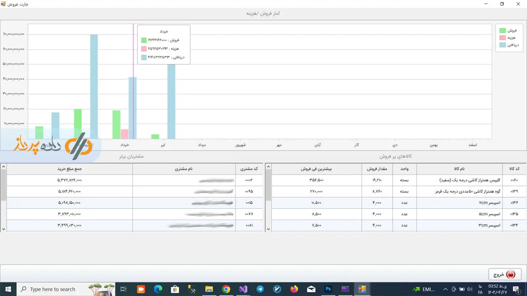
Task: Open Microsoft Edge from the taskbar
Action: (x=158, y=289)
